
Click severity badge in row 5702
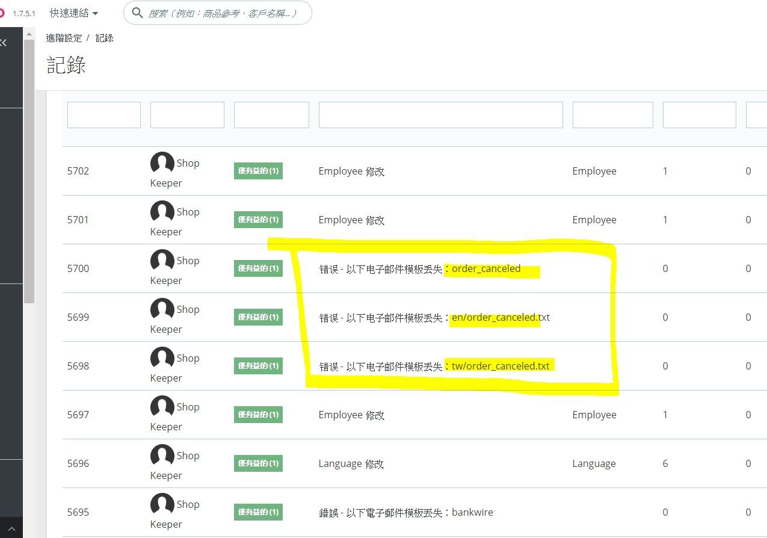pyautogui.click(x=259, y=171)
